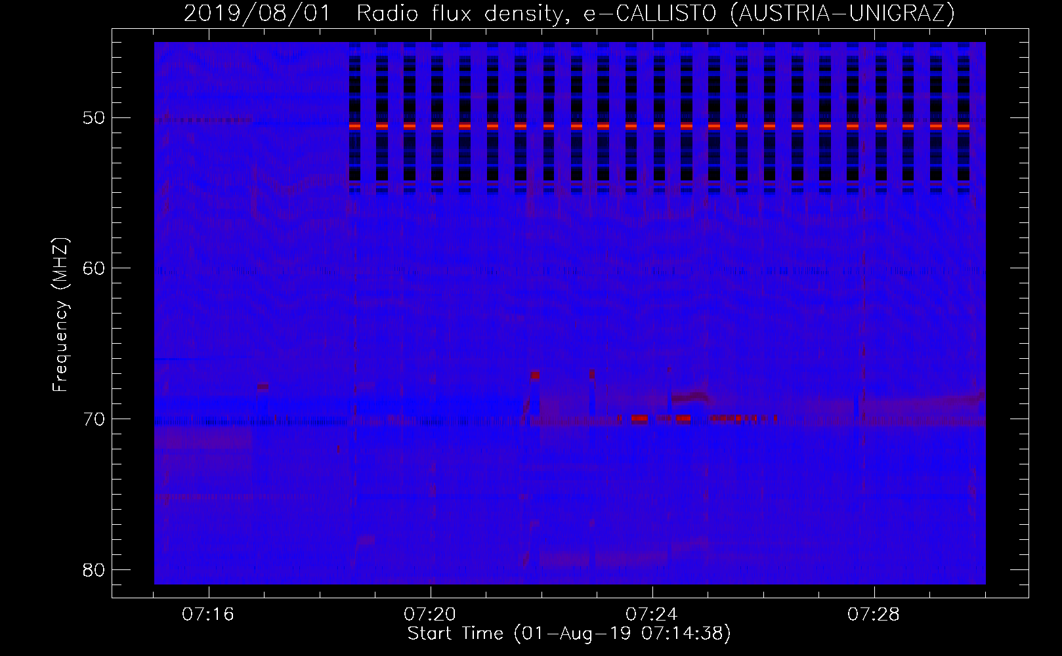
Task: Click the 07:20 time tick label
Action: 430,615
